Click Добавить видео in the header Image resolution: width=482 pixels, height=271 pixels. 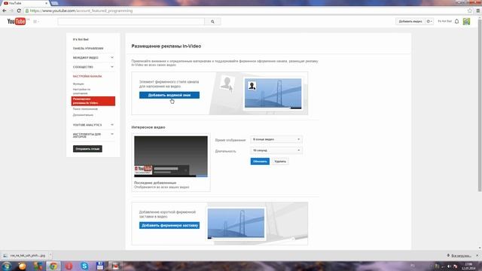410,21
